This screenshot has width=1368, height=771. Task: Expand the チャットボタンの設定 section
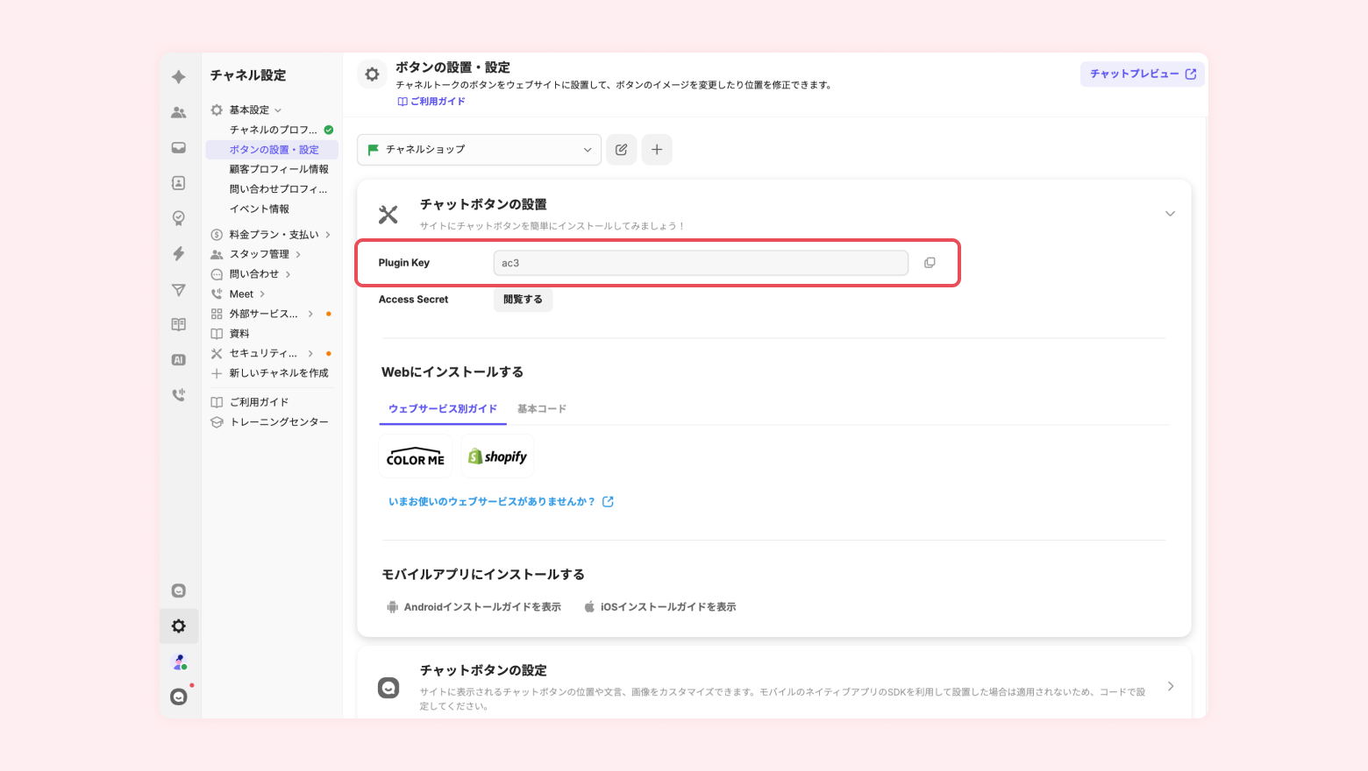tap(1171, 687)
